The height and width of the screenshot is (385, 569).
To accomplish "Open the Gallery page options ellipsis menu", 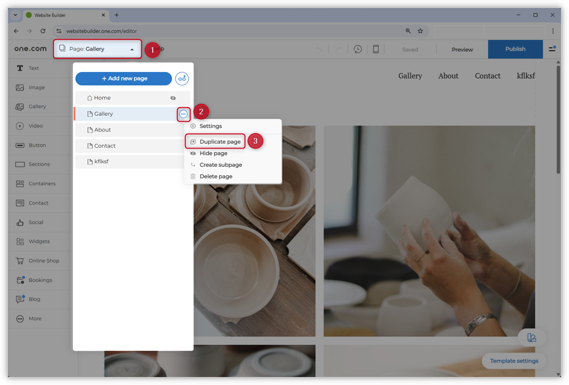I will click(x=184, y=114).
